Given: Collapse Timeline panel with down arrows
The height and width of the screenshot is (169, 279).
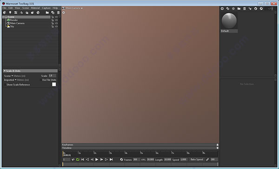Looking at the screenshot, I should [218, 148].
